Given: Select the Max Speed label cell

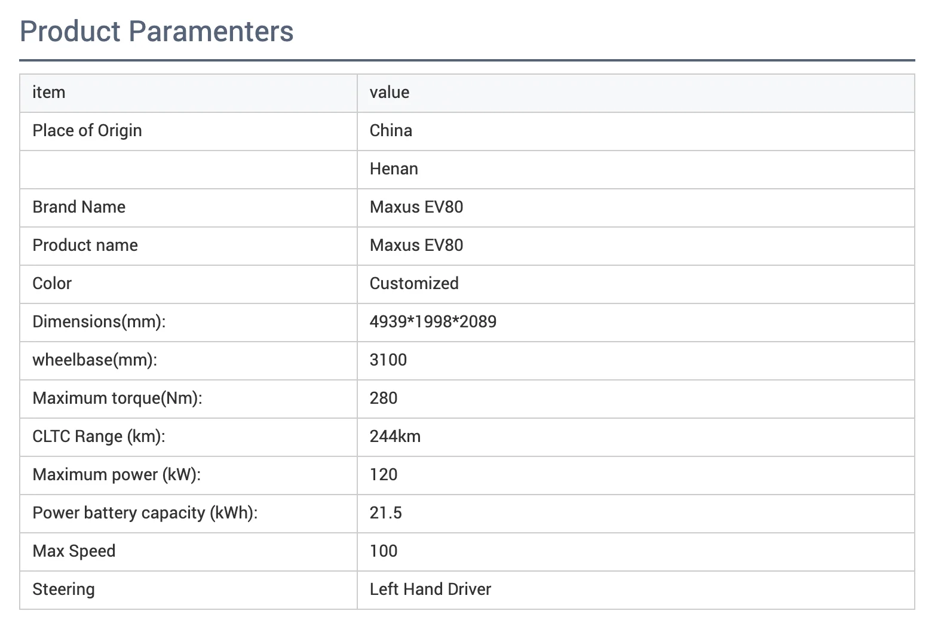Looking at the screenshot, I should 74,551.
